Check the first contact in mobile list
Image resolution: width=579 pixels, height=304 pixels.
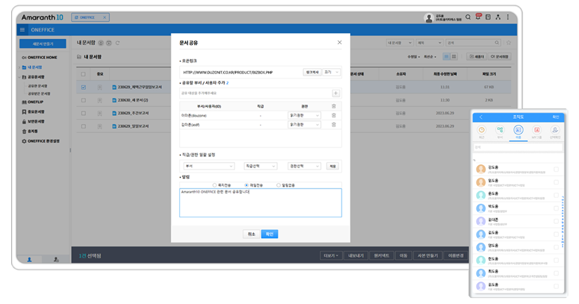coord(556,169)
